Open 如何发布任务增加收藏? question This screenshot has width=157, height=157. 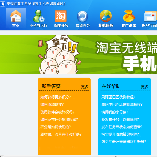[x=59, y=119]
